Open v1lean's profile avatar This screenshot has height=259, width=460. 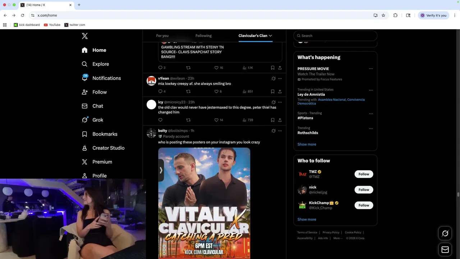pyautogui.click(x=151, y=81)
